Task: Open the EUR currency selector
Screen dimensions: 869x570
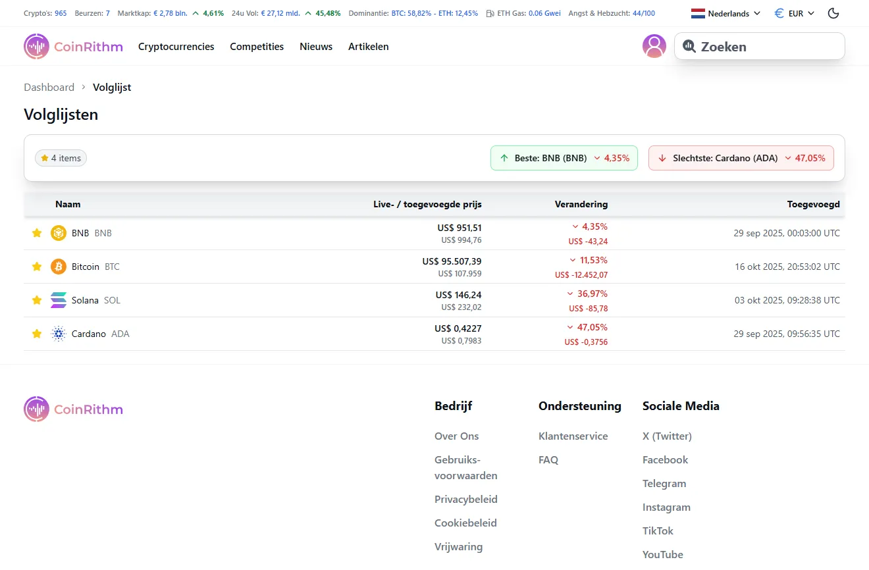Action: click(794, 13)
